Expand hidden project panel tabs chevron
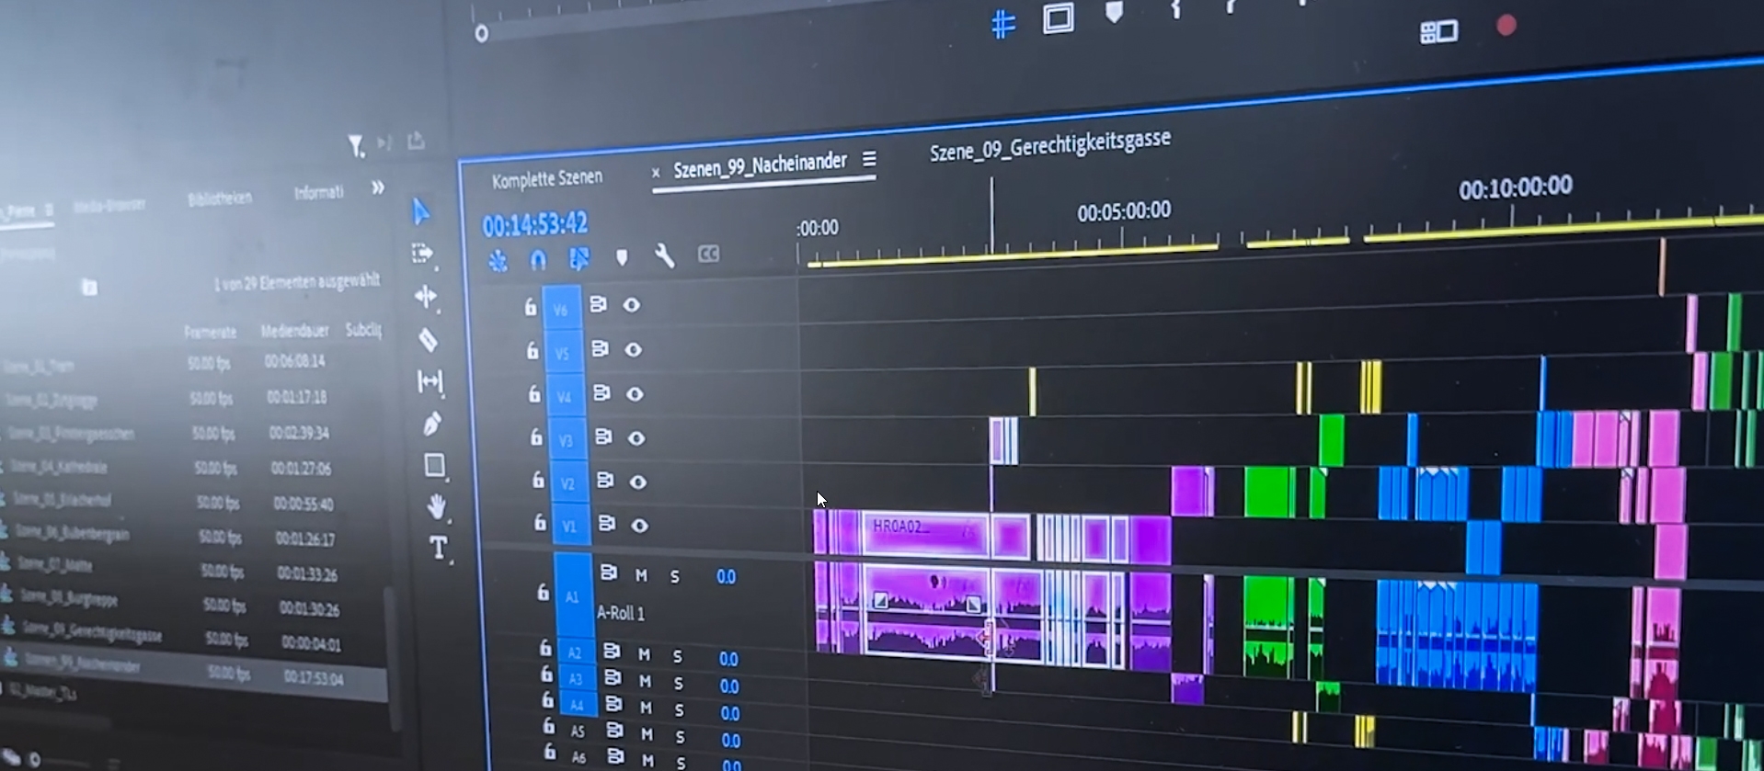 [x=377, y=188]
